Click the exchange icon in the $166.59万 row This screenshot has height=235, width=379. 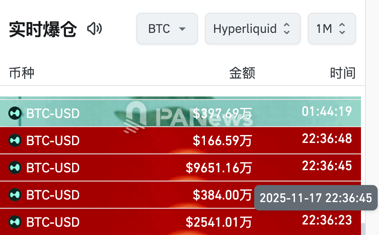[x=15, y=140]
